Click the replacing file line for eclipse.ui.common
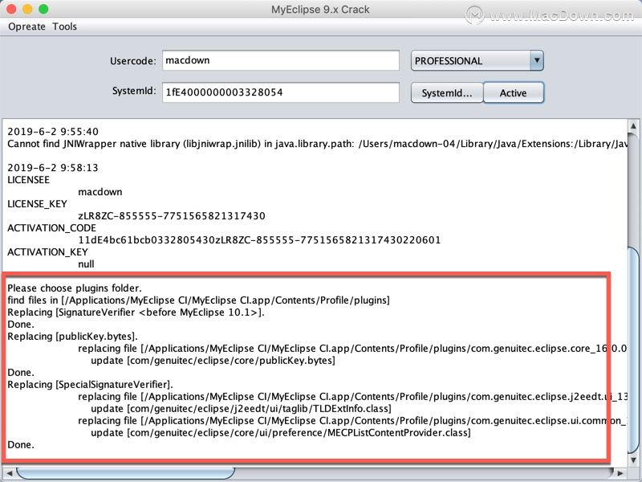642x482 pixels. 352,421
